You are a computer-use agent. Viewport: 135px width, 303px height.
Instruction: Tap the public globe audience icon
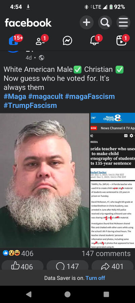coord(41,58)
